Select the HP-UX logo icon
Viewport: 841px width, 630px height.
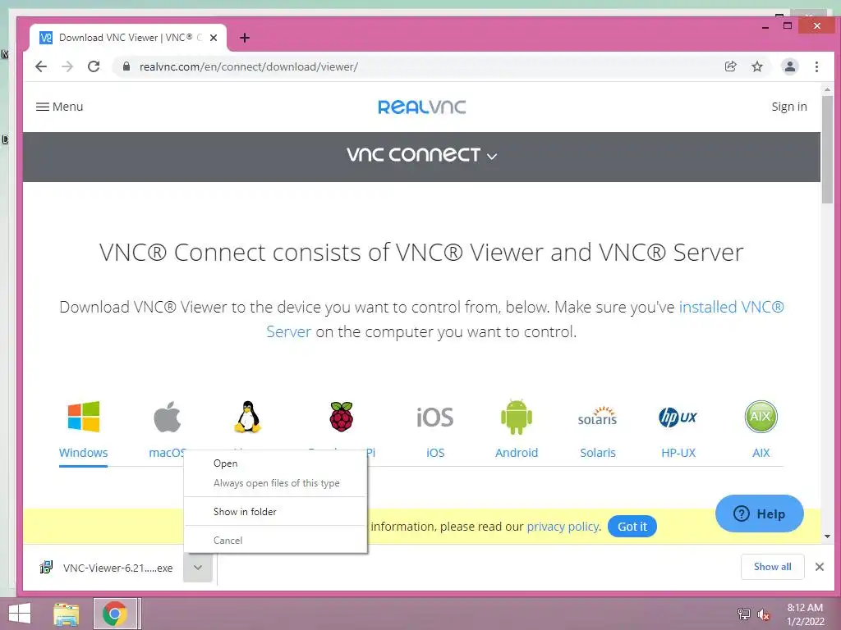pos(678,417)
